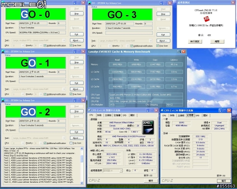Click Memory Latency value 49.3 ns

point(174,65)
